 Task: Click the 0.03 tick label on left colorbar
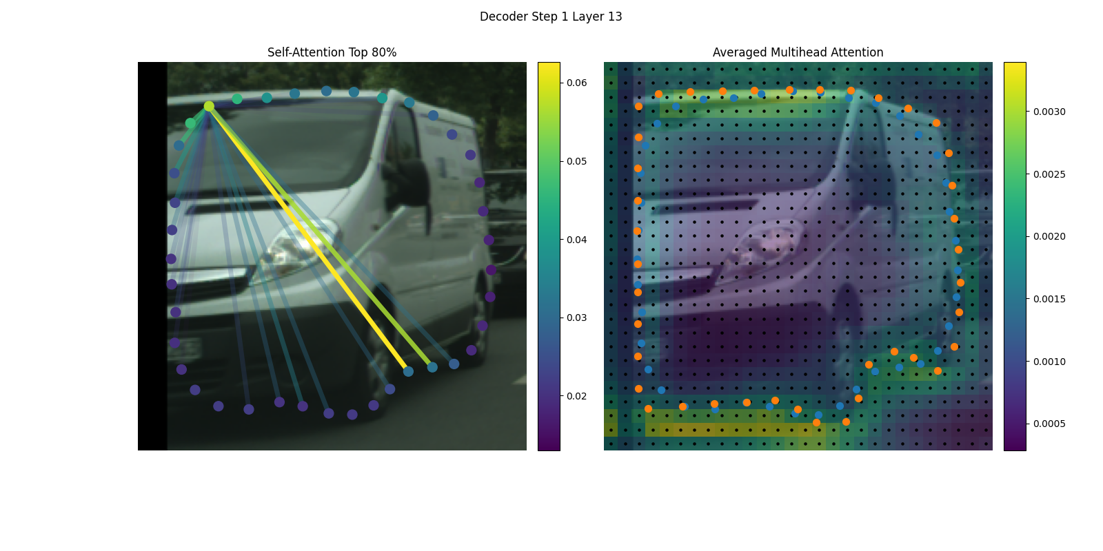tap(577, 318)
